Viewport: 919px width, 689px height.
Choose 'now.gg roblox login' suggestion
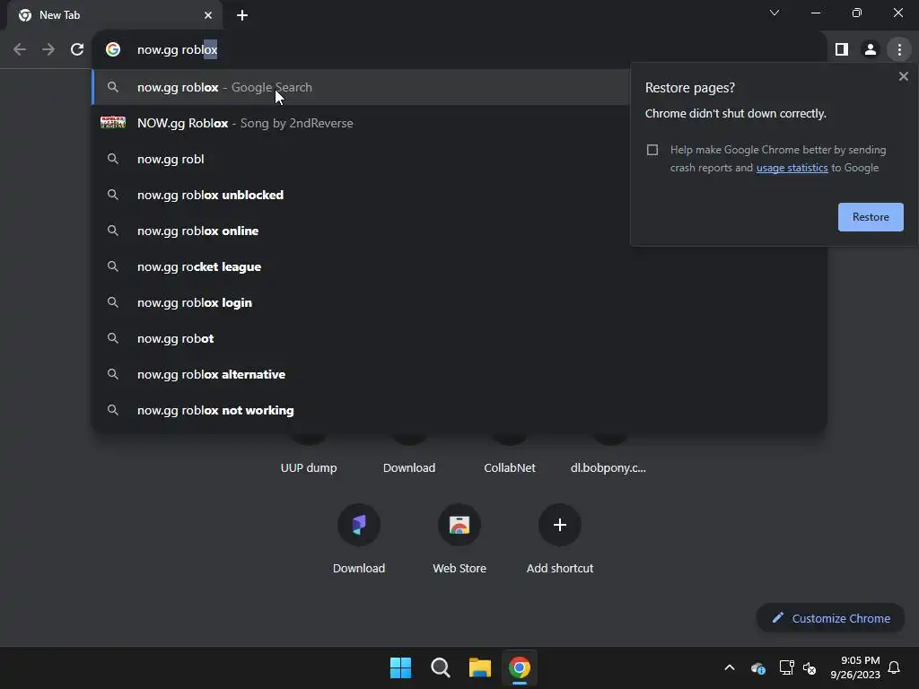click(x=459, y=302)
